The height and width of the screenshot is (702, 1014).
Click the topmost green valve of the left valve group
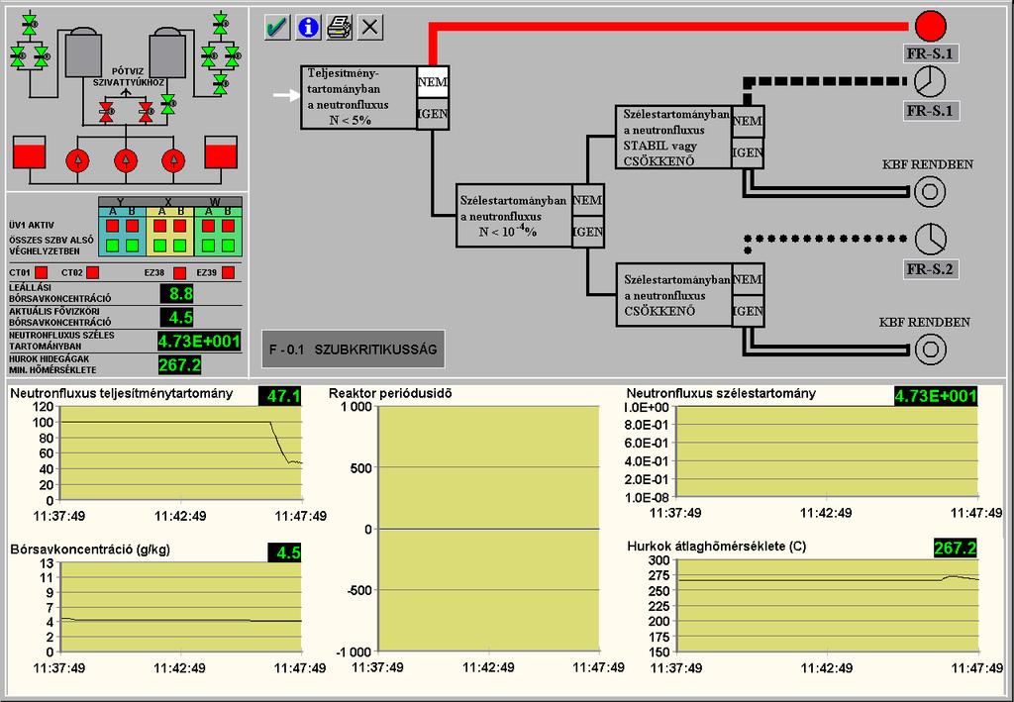(29, 24)
